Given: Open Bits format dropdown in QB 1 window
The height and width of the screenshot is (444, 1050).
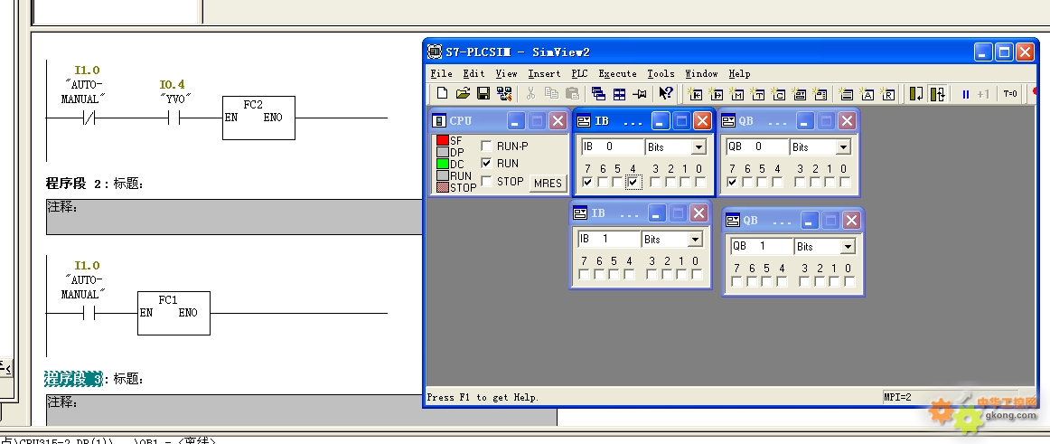Looking at the screenshot, I should (x=848, y=247).
